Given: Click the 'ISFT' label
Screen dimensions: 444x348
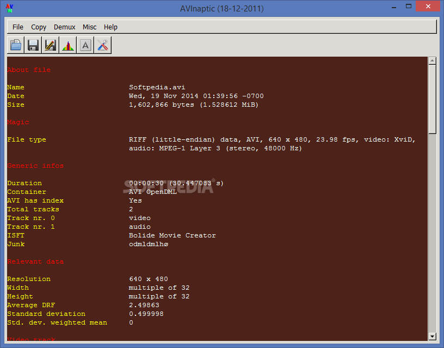Looking at the screenshot, I should coord(16,235).
